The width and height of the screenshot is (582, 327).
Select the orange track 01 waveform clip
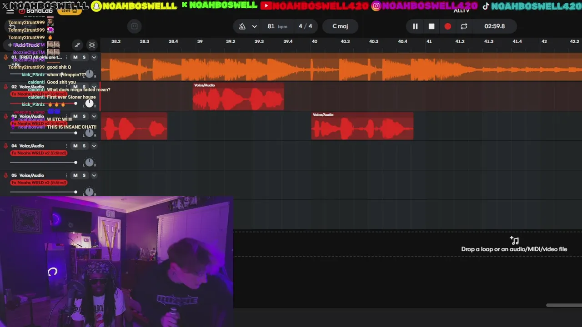pyautogui.click(x=341, y=67)
